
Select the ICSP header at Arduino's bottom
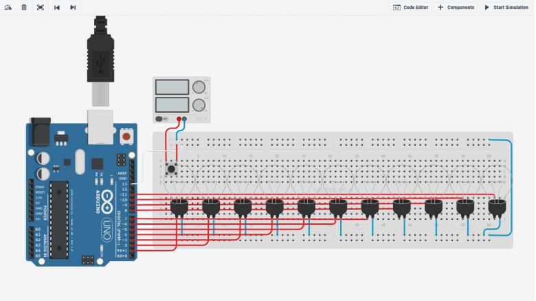click(x=88, y=260)
